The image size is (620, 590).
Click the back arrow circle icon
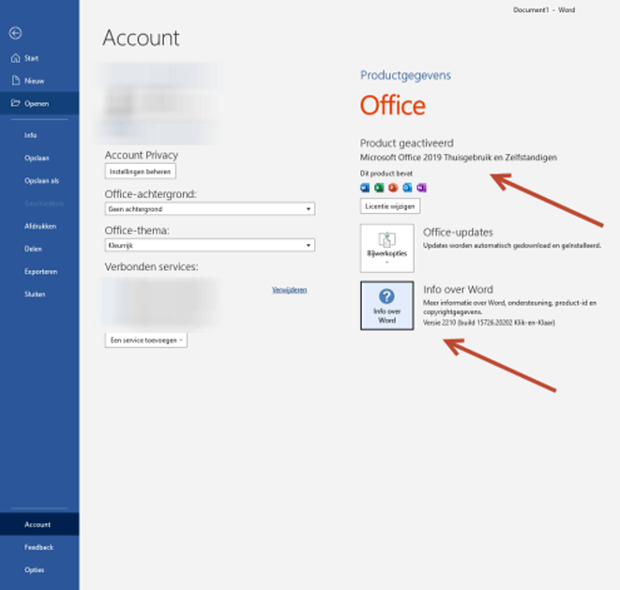coord(15,33)
